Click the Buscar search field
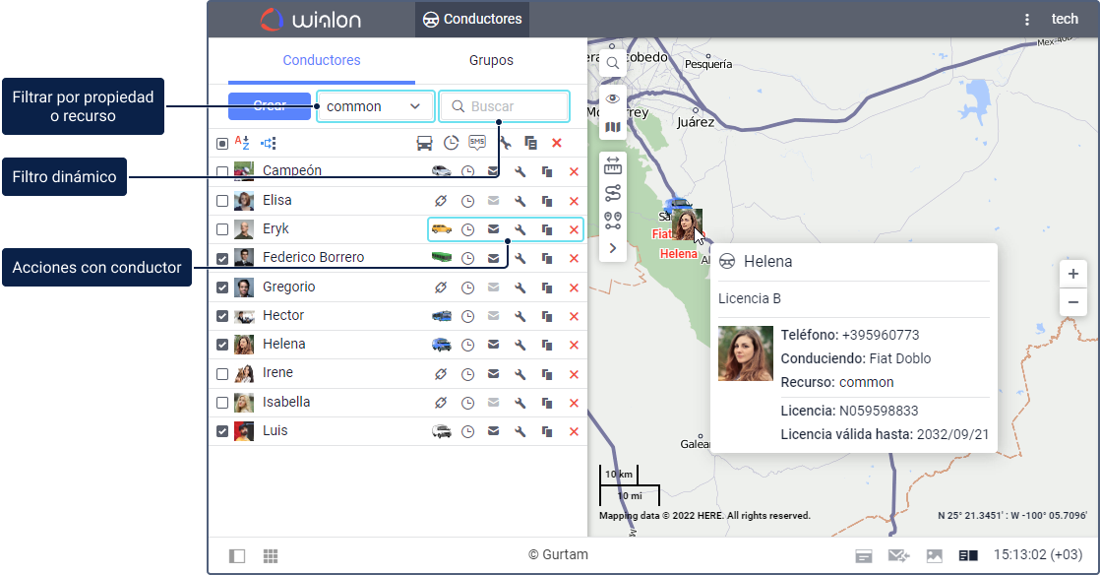 point(504,106)
